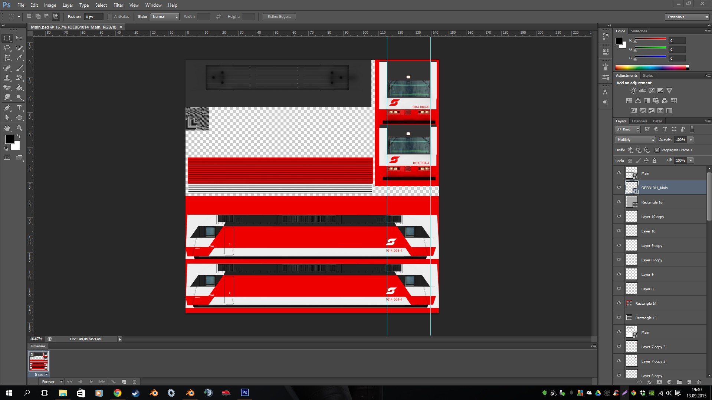Add a Brightness/Contrast adjustment
The height and width of the screenshot is (400, 712).
(633, 91)
